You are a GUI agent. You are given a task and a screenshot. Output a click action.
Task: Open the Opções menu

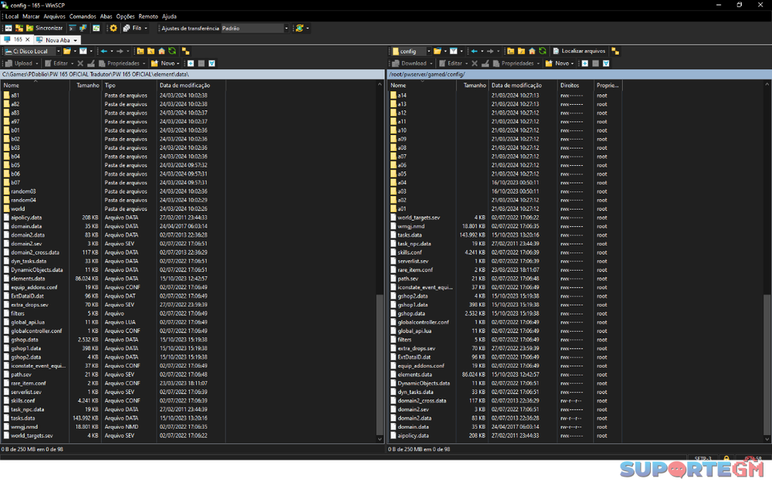coord(125,16)
